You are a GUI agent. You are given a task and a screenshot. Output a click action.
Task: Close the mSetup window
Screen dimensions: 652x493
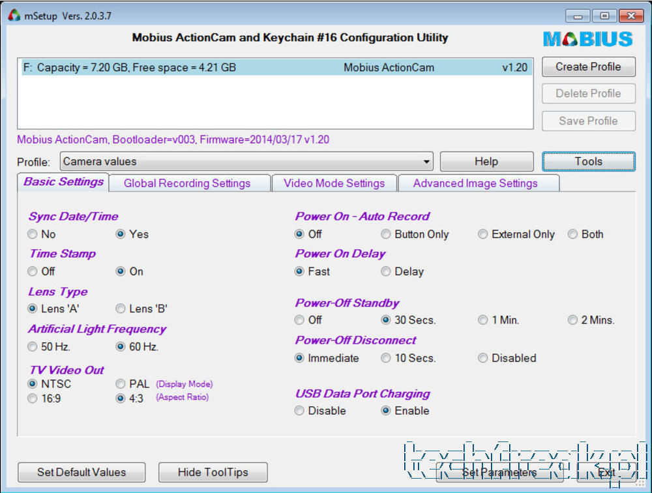pos(631,16)
